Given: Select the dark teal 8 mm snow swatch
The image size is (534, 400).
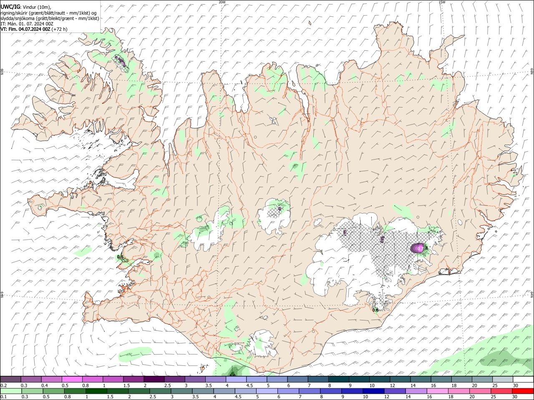Looking at the screenshot, I should (x=339, y=380).
